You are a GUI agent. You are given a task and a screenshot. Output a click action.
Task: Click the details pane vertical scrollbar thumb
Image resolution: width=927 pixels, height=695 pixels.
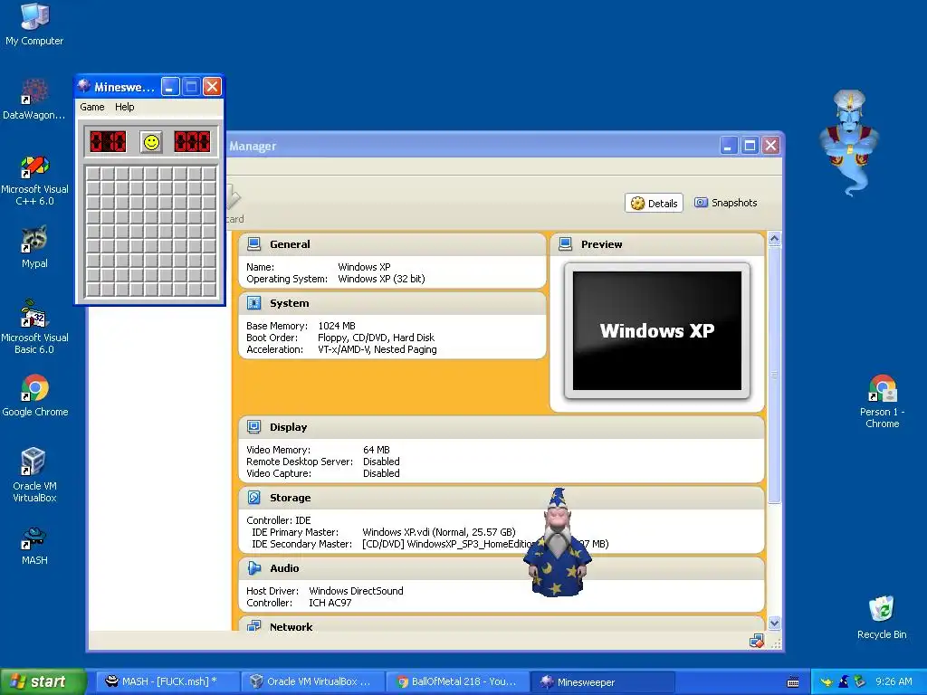coord(774,375)
